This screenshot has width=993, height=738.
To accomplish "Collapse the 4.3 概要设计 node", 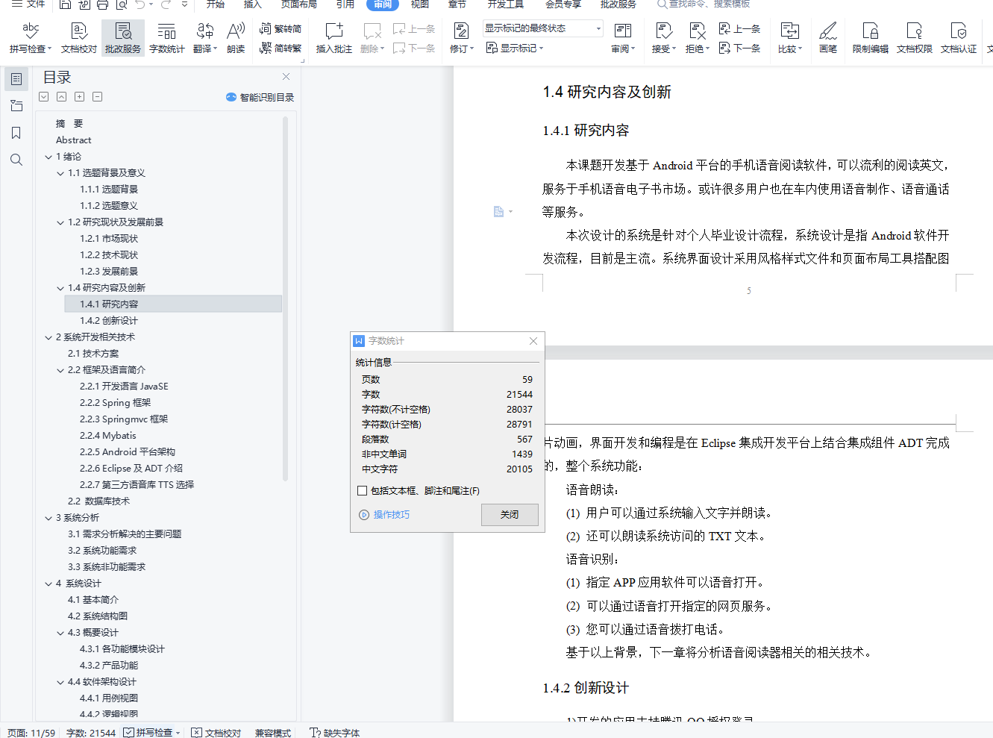I will 60,633.
